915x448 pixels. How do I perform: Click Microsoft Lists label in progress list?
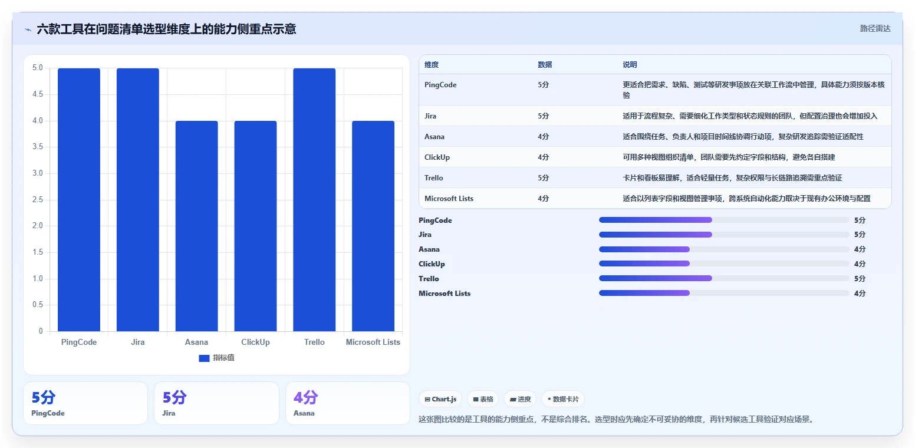tap(445, 294)
